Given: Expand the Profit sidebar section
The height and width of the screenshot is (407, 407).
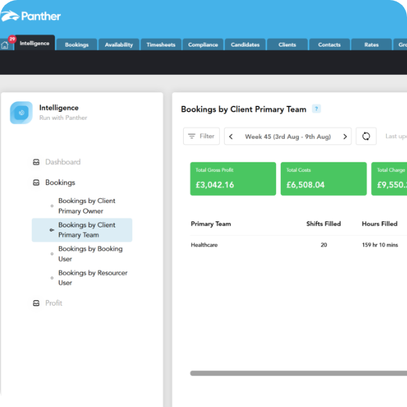Looking at the screenshot, I should [53, 303].
